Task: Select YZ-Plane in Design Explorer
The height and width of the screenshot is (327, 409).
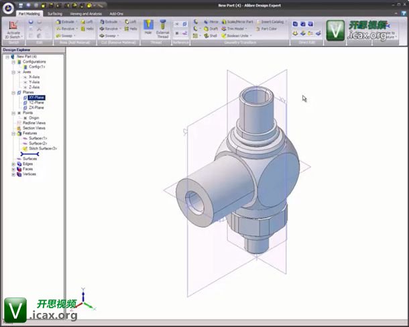Action: click(36, 103)
